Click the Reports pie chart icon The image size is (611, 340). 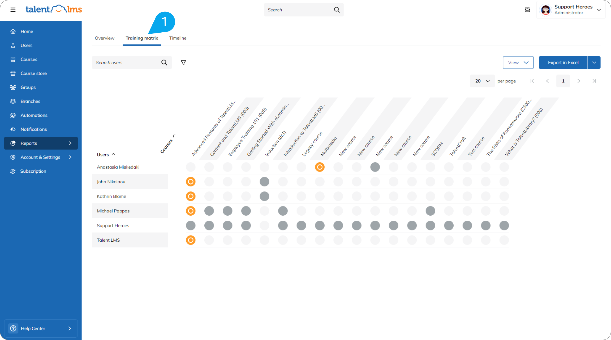pyautogui.click(x=13, y=143)
